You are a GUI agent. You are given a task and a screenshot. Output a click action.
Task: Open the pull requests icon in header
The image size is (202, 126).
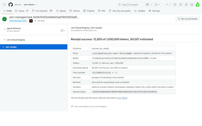coord(181,5)
